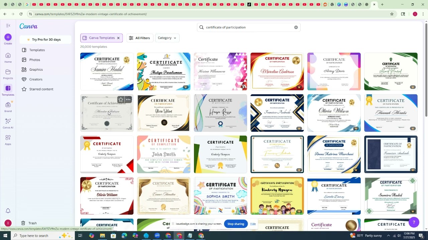The image size is (428, 240).
Task: Clear the search text with X icon
Action: click(x=296, y=27)
